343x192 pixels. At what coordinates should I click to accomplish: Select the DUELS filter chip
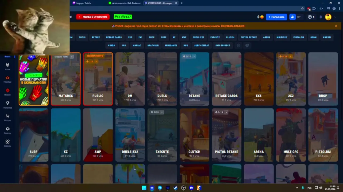tap(82, 37)
